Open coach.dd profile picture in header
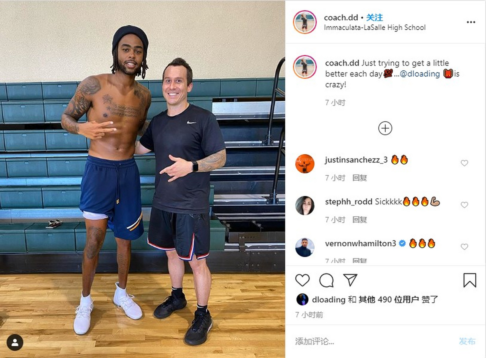Image resolution: width=486 pixels, height=358 pixels. (x=305, y=22)
